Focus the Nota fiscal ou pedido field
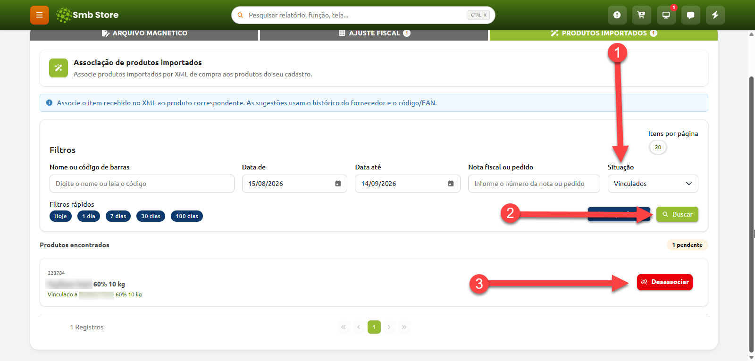The height and width of the screenshot is (361, 755). 534,184
